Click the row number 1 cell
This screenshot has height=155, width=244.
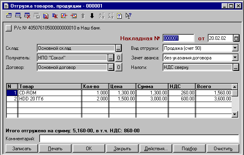(x=12, y=93)
